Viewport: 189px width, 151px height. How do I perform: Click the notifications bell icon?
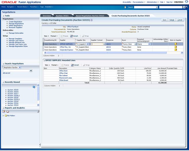[x=125, y=7]
